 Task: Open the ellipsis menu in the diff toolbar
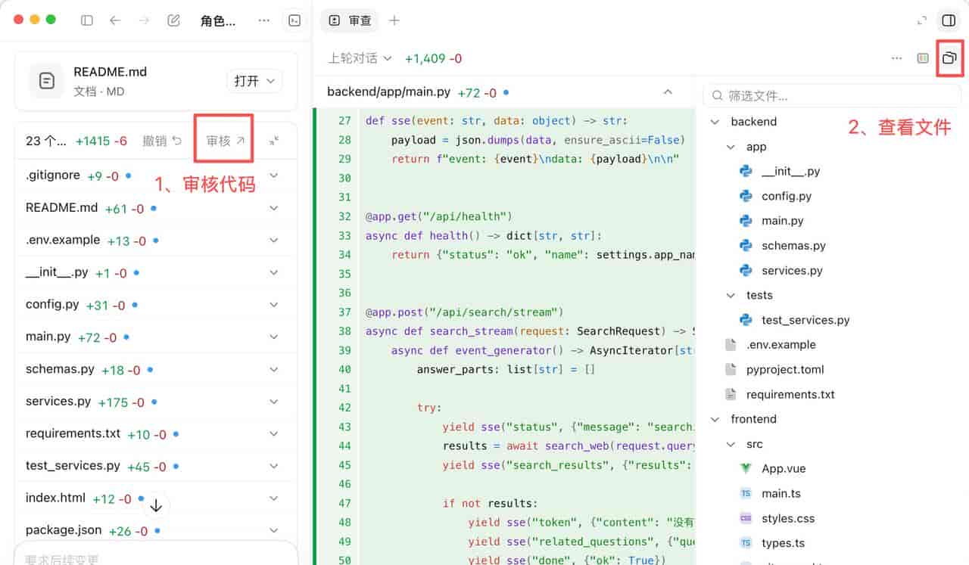point(897,58)
